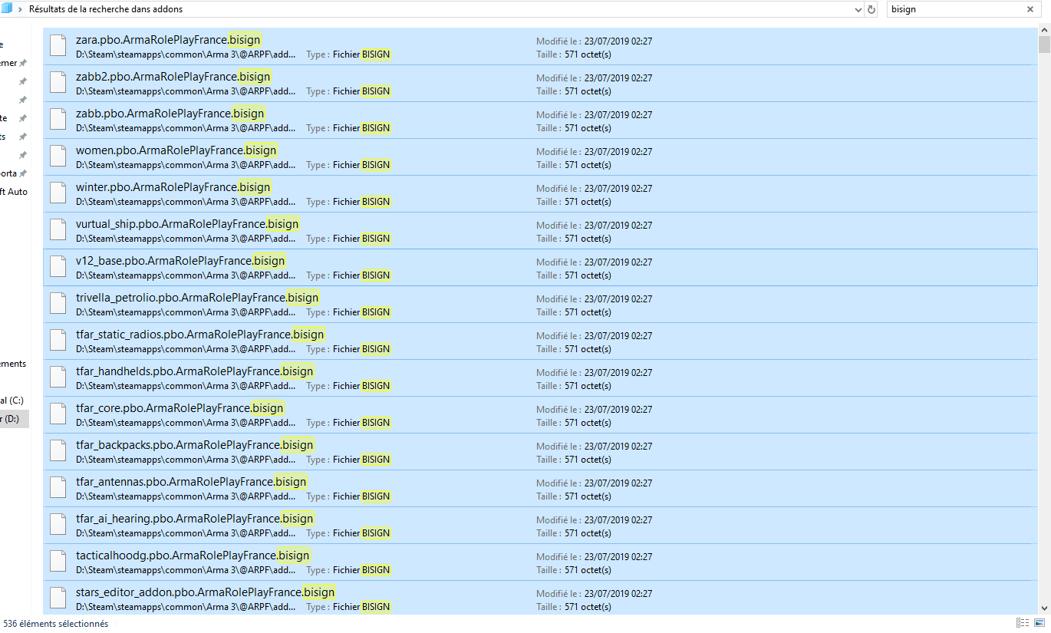Click the file icon of tfar_backpacks.pbo.ArmaRolePlayFrance.bisign
The width and height of the screenshot is (1051, 633).
58,451
